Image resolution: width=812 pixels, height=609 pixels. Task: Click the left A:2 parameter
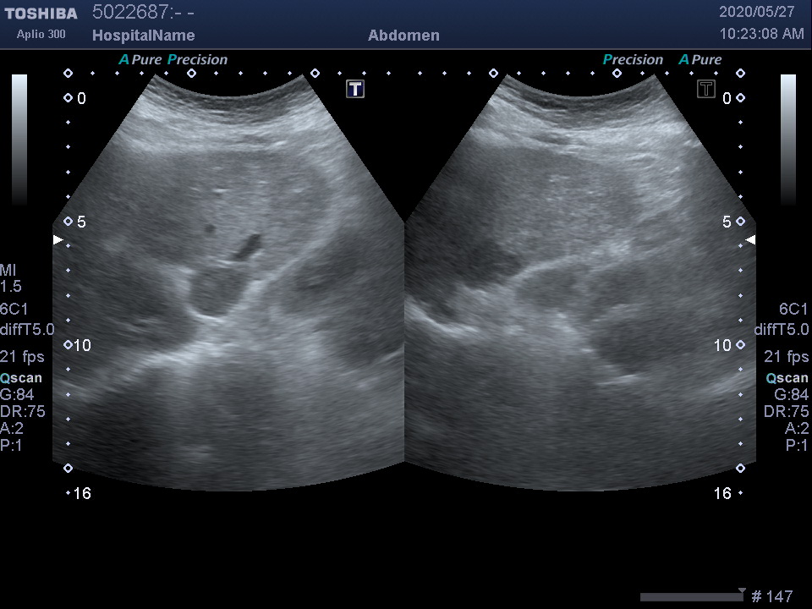13,428
